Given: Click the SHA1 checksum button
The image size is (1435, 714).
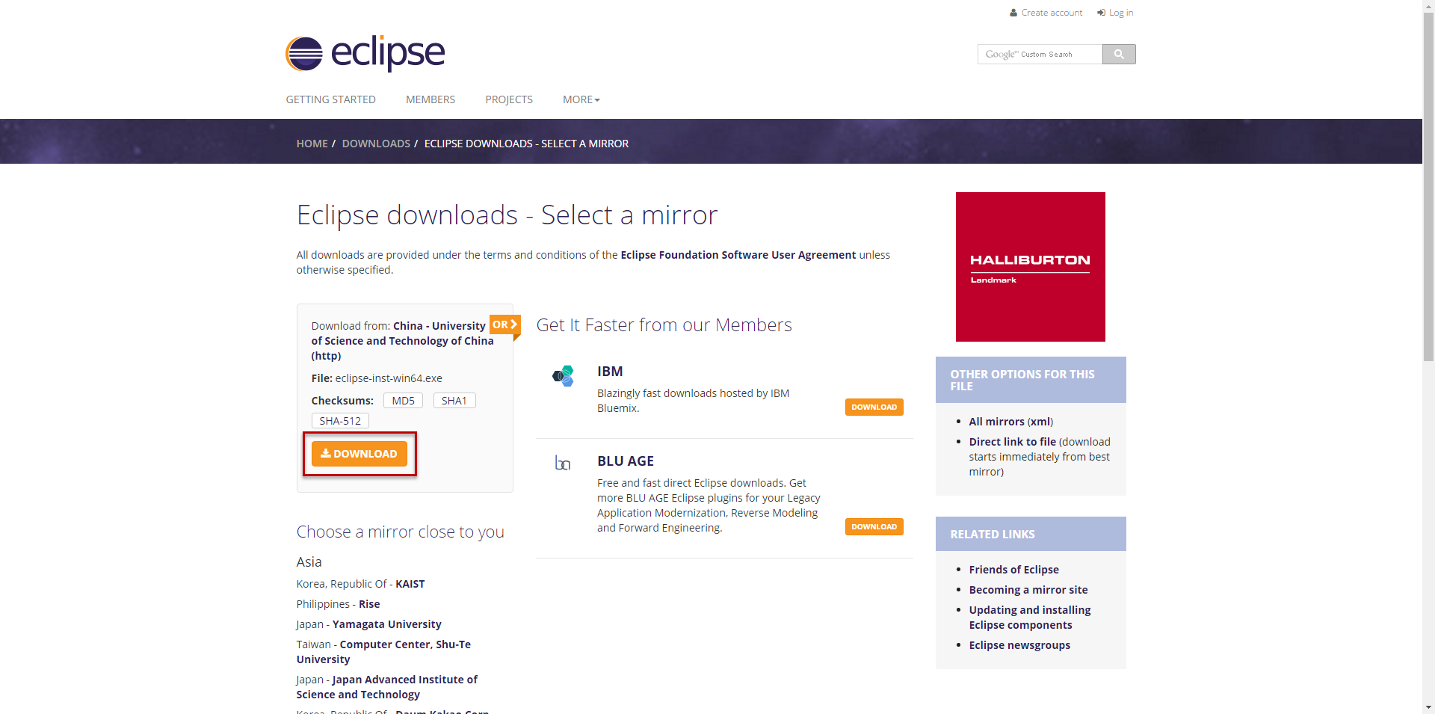Looking at the screenshot, I should [454, 401].
